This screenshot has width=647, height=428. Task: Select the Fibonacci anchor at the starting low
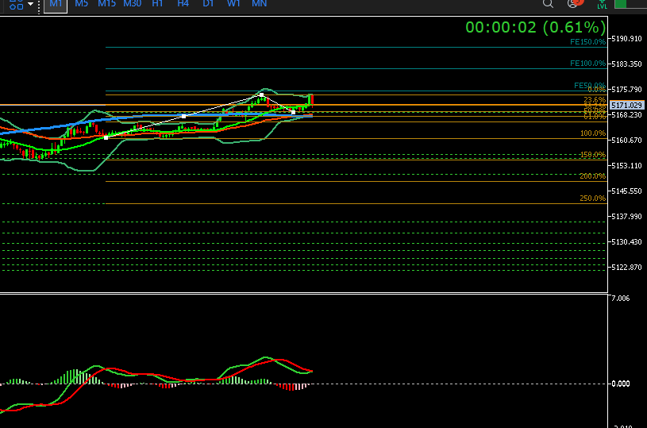click(106, 137)
